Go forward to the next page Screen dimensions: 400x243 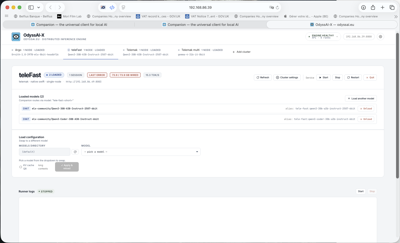60,7
